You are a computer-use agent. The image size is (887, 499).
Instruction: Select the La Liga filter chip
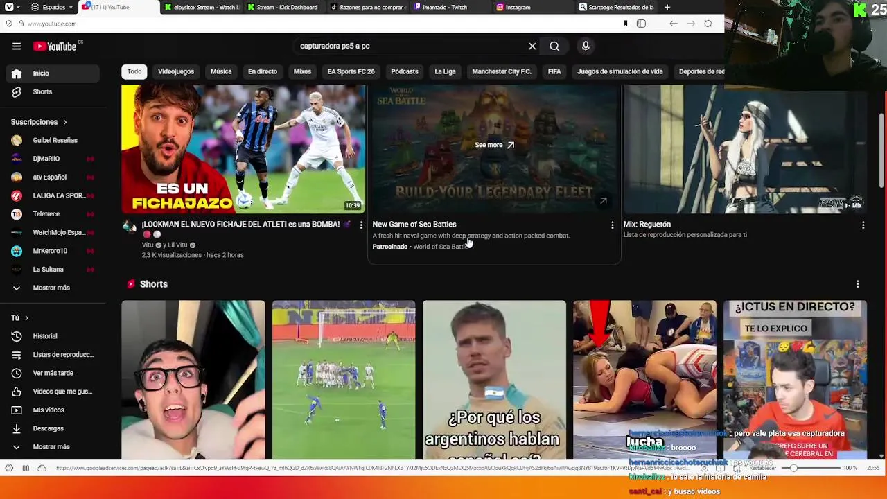click(x=445, y=71)
